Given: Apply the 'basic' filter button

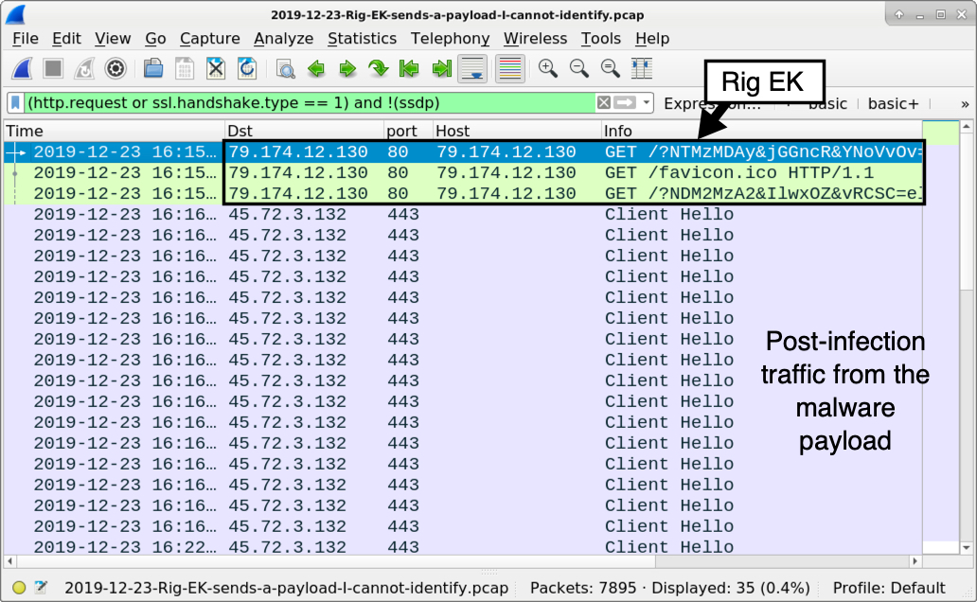Looking at the screenshot, I should coord(827,103).
